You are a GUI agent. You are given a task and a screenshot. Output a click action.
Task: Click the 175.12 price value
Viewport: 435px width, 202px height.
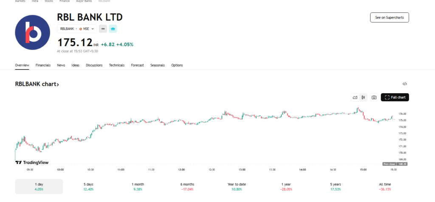pyautogui.click(x=75, y=43)
